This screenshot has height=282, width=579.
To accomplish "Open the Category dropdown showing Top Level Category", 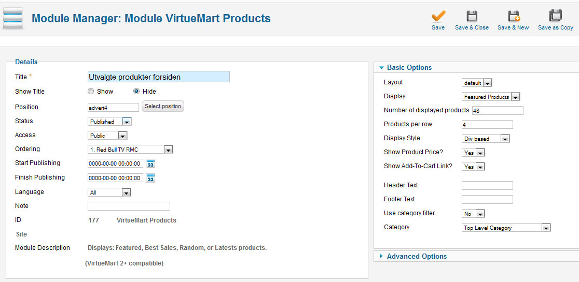I will [506, 228].
